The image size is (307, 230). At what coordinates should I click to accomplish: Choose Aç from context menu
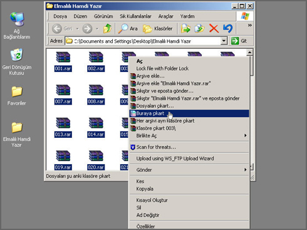[189, 61]
